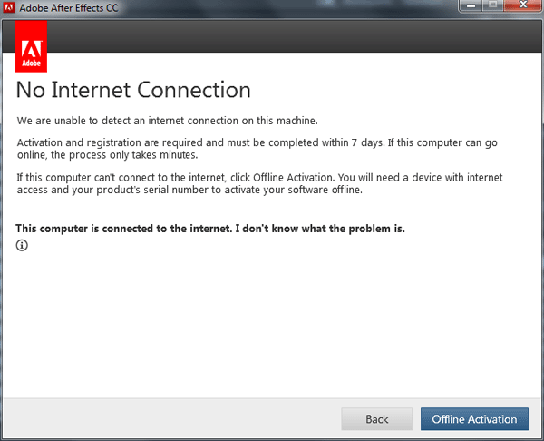The height and width of the screenshot is (441, 544).
Task: Click the "process only takes minutes" text
Action: [x=133, y=155]
